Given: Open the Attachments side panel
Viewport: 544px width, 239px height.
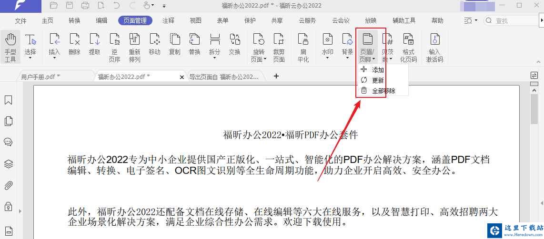Looking at the screenshot, I should (x=8, y=185).
